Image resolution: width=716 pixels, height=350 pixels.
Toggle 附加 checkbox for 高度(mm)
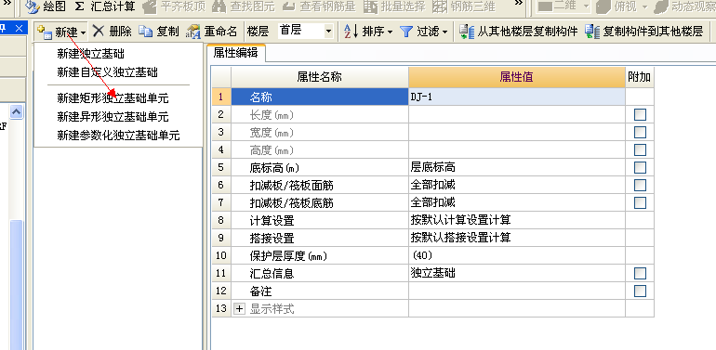pos(640,150)
